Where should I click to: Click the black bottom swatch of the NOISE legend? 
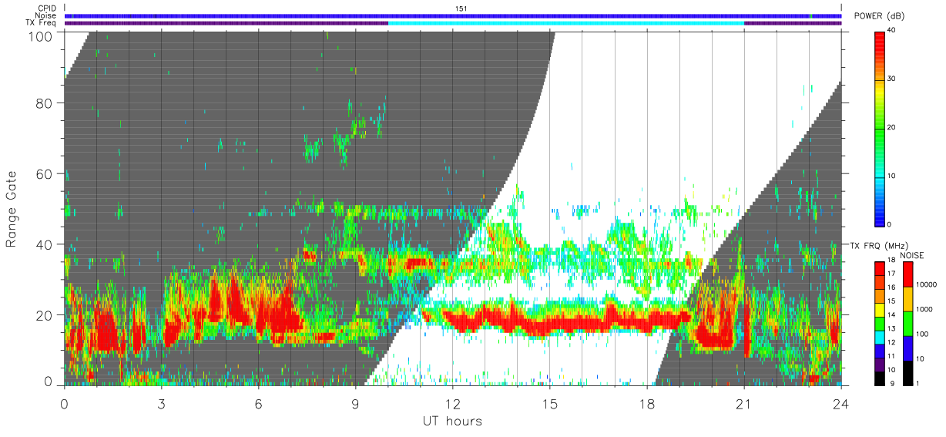coord(907,372)
